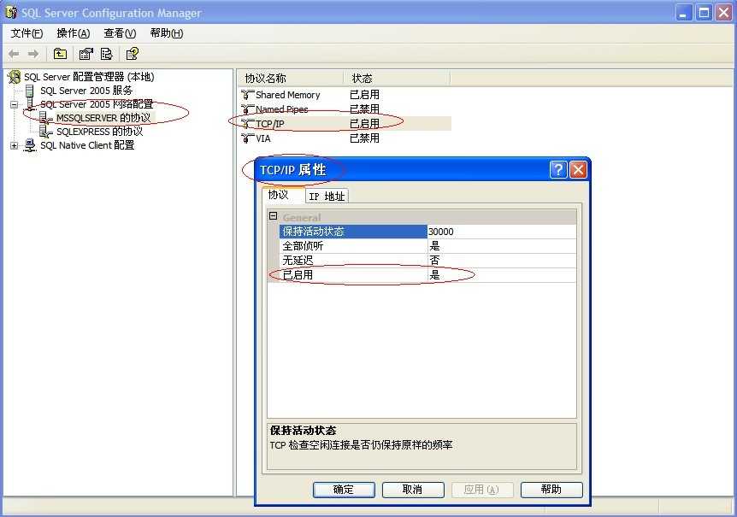Click the 取消 button
Viewport: 737px width, 517px height.
(x=413, y=490)
